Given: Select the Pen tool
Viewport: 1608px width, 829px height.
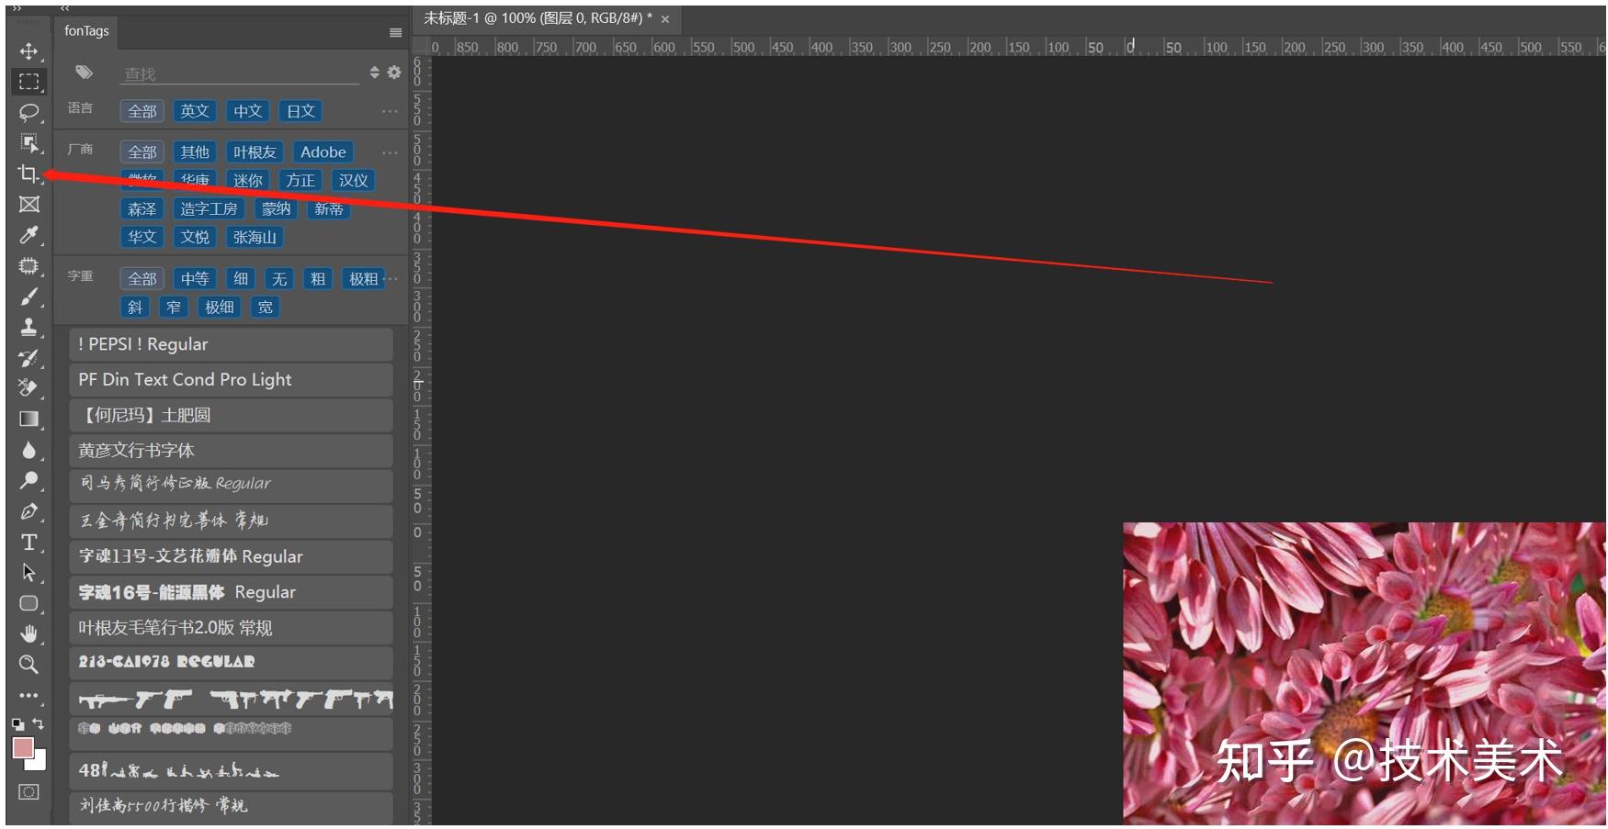Looking at the screenshot, I should pos(28,511).
